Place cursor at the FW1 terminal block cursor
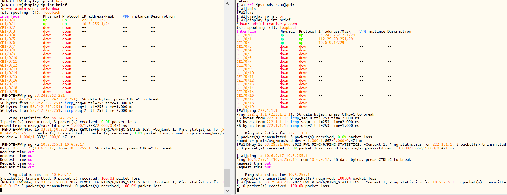The image size is (507, 195). pyautogui.click(x=238, y=190)
